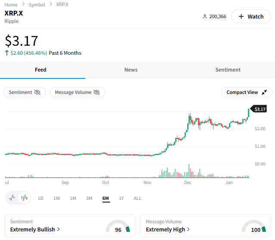
Task: Select the 3M time range
Action: pos(89,198)
